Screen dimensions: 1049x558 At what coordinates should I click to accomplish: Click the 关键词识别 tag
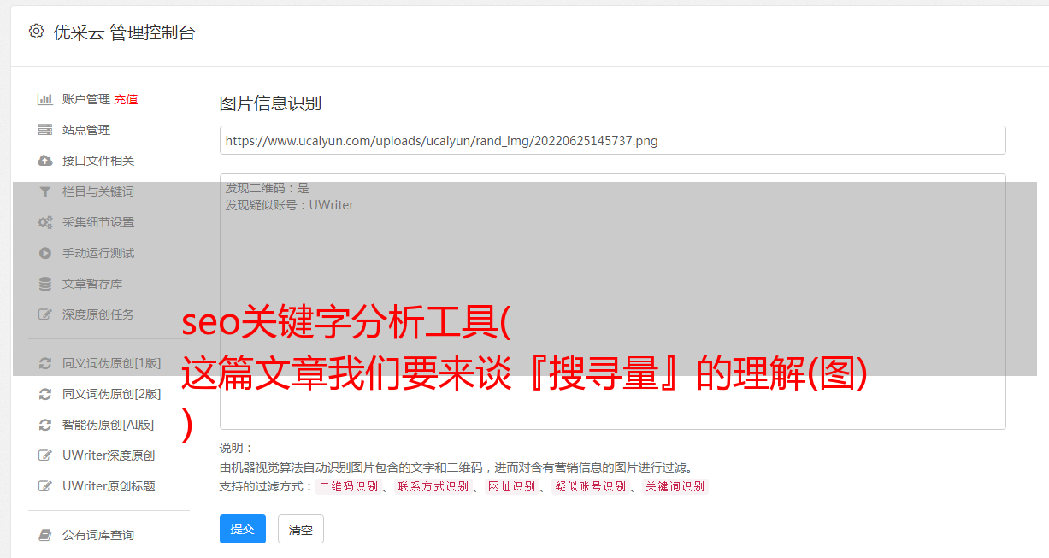tap(675, 486)
